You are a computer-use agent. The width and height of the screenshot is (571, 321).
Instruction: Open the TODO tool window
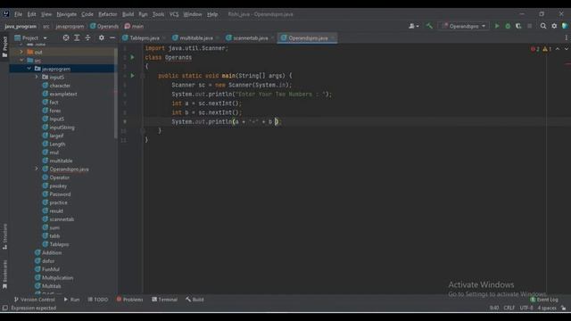(98, 300)
